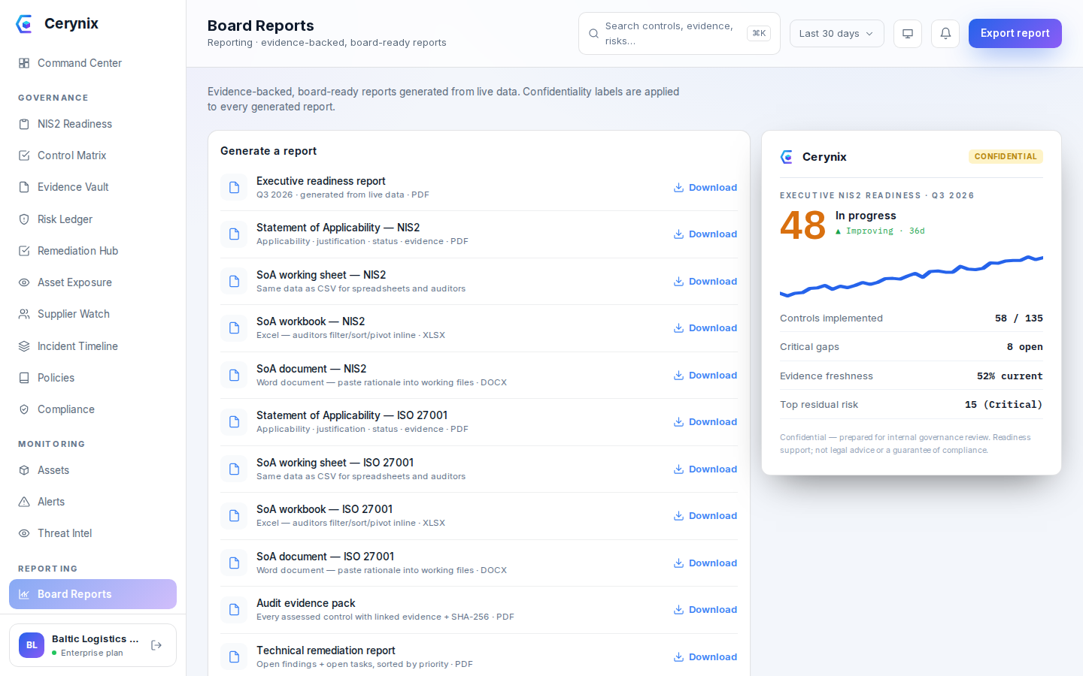This screenshot has height=676, width=1083.
Task: Open Baltic Logistics account card
Action: coord(93,645)
